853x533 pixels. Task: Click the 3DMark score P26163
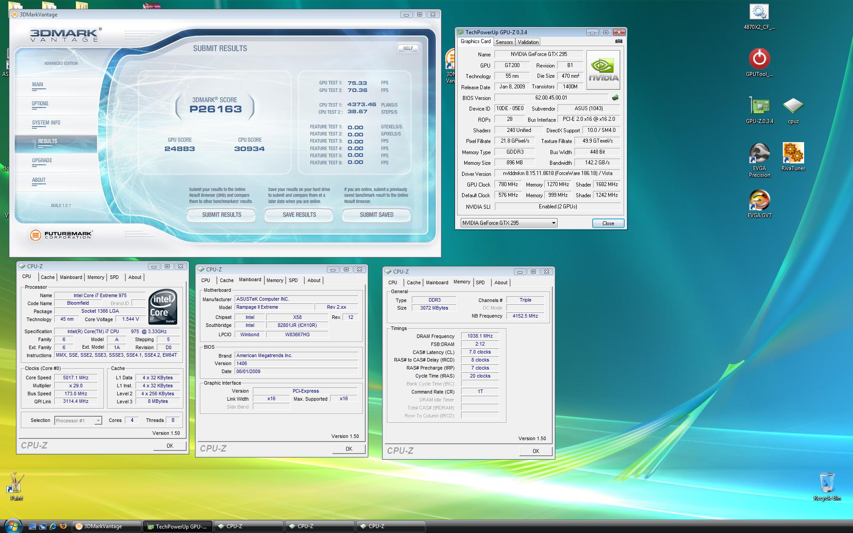[x=215, y=109]
